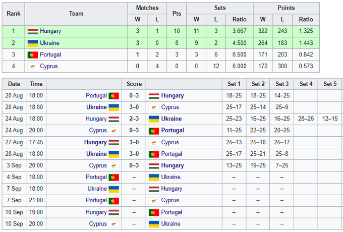The width and height of the screenshot is (343, 232).
Task: Click Cyprus's flag in the rank 4 row
Action: click(x=33, y=66)
